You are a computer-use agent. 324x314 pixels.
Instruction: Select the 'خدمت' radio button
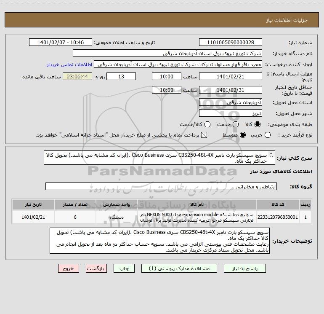coord(235,124)
